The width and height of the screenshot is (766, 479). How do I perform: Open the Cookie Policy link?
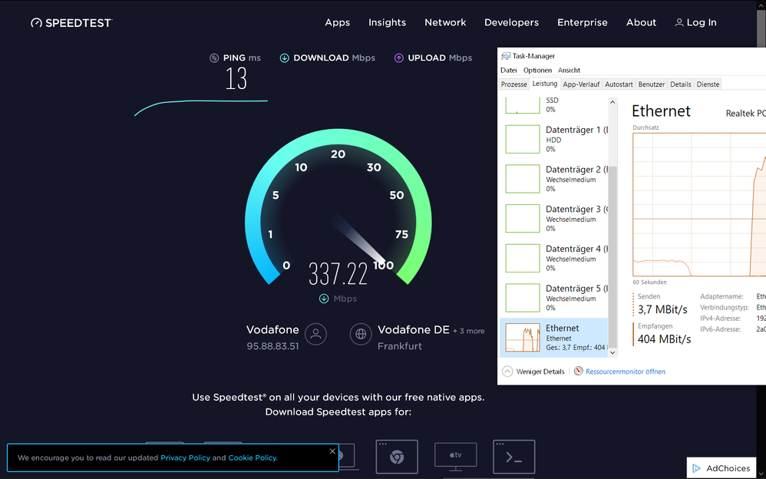[x=253, y=458]
